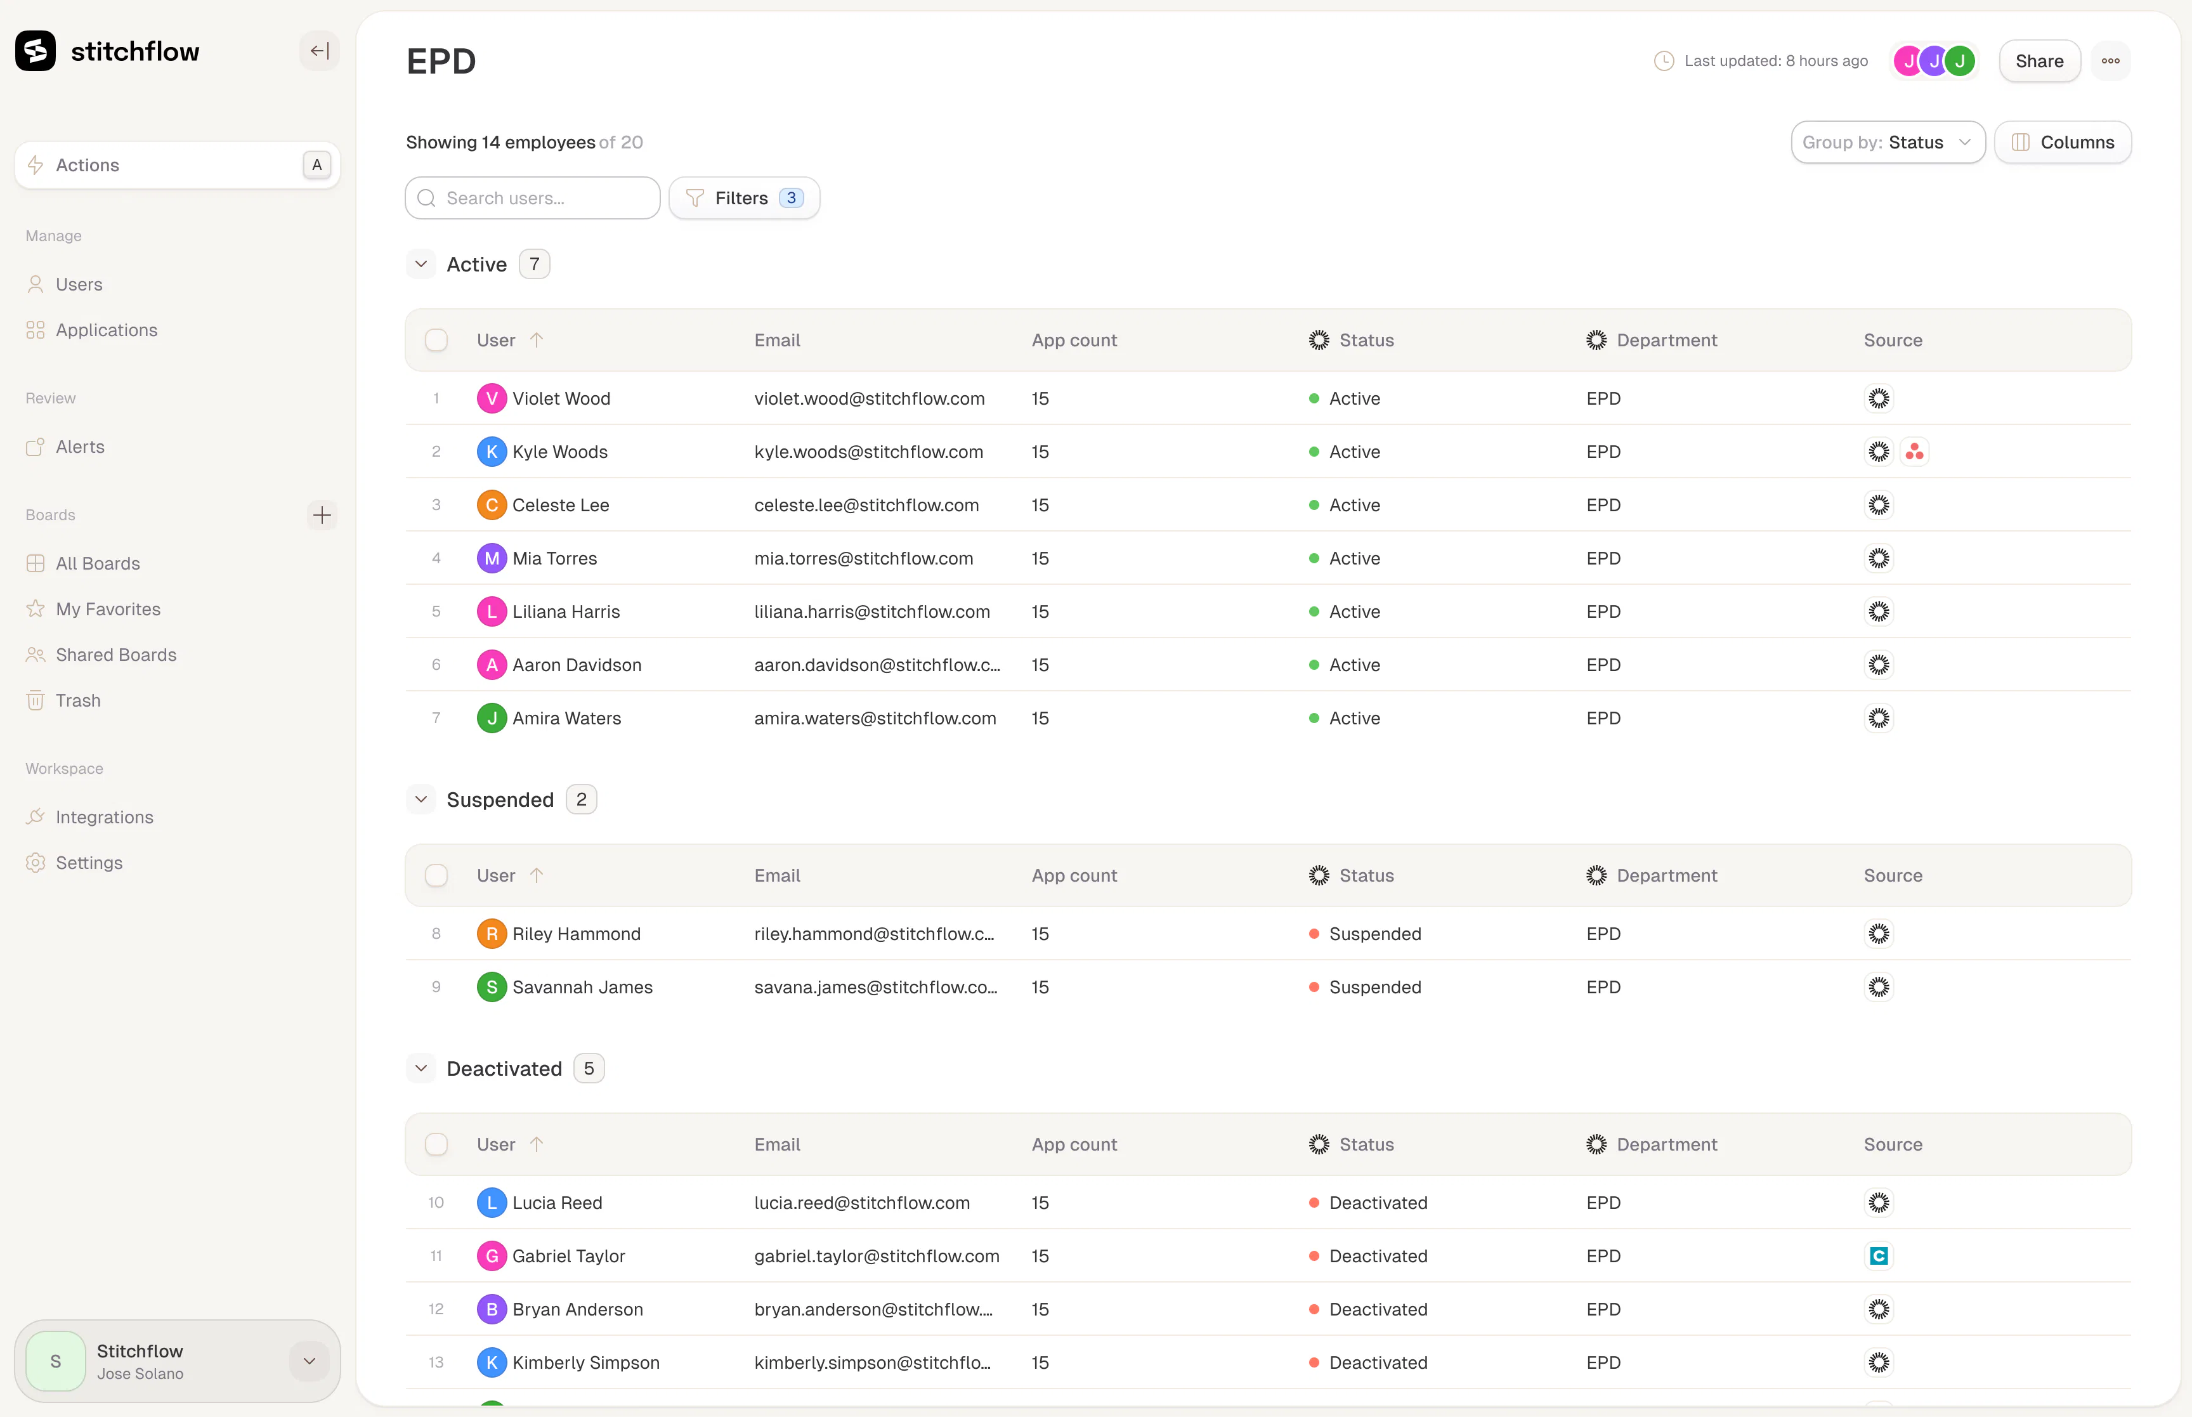Tick the select-all checkbox in Deactivated table
Viewport: 2192px width, 1417px height.
[436, 1144]
